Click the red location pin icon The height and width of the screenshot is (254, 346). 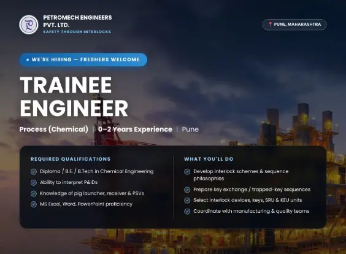tap(270, 24)
